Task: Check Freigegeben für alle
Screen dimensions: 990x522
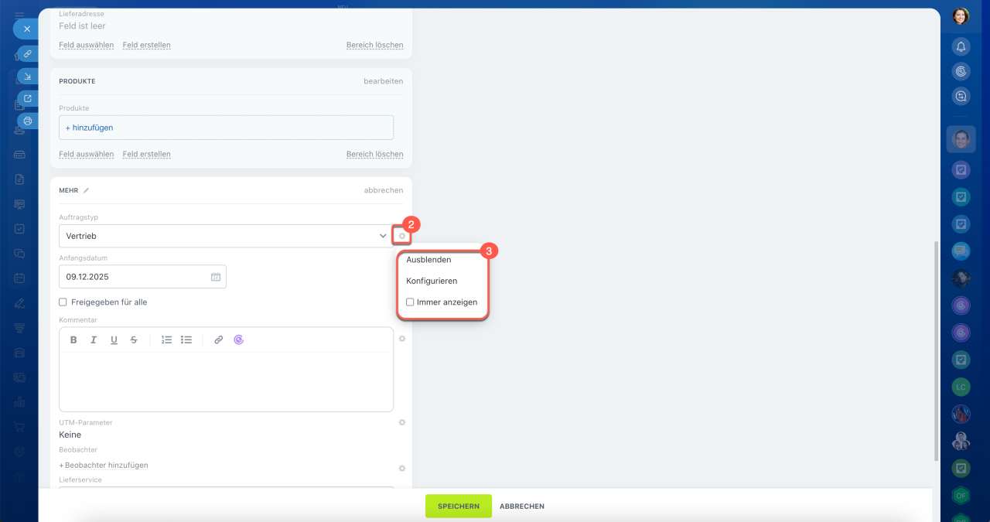Action: click(63, 302)
